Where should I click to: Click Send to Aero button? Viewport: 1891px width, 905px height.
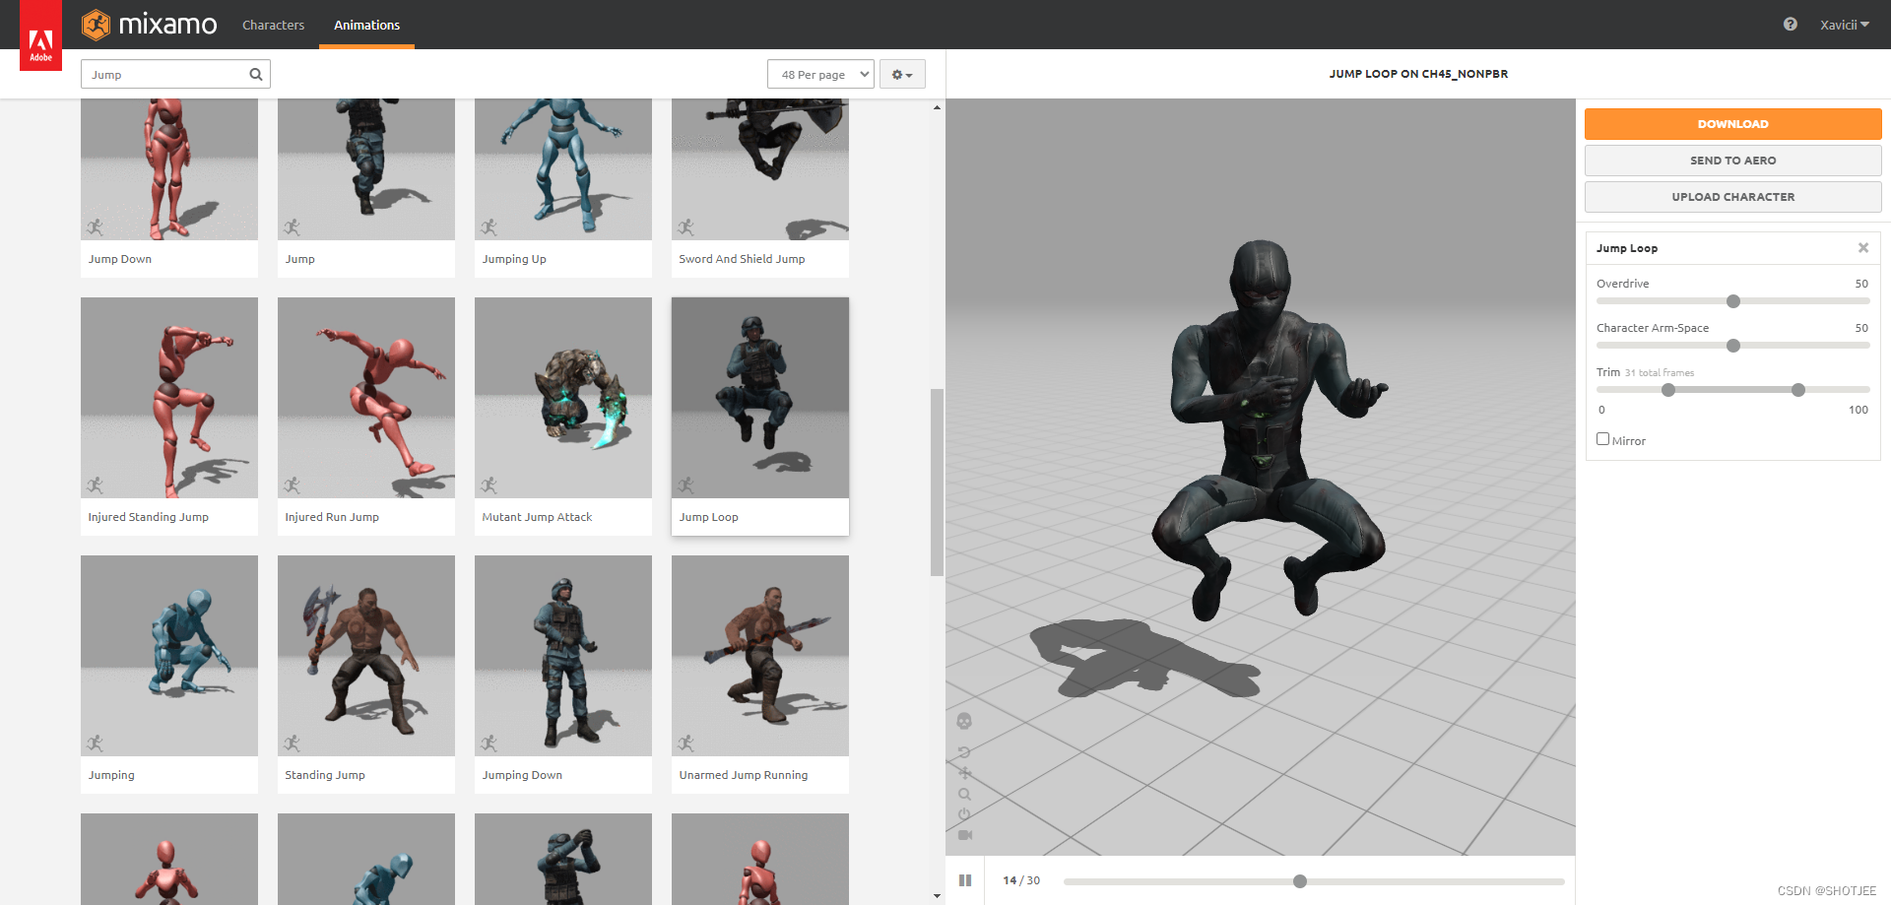(x=1732, y=161)
